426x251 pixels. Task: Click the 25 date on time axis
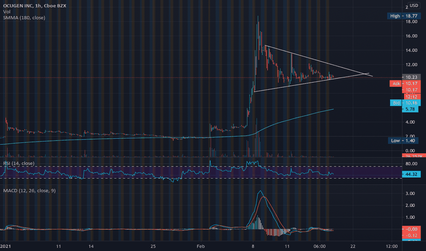point(153,246)
